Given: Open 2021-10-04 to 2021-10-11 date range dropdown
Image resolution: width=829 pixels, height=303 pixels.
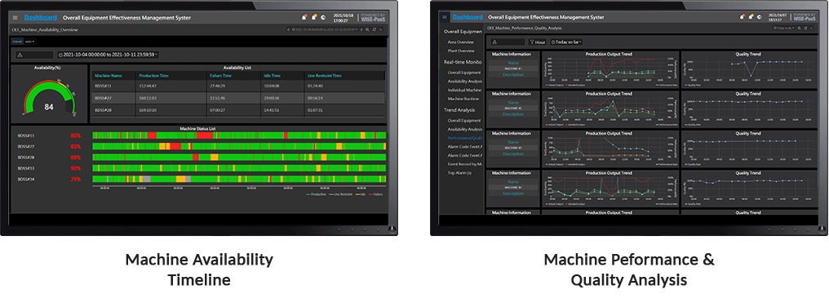Looking at the screenshot, I should 108,55.
